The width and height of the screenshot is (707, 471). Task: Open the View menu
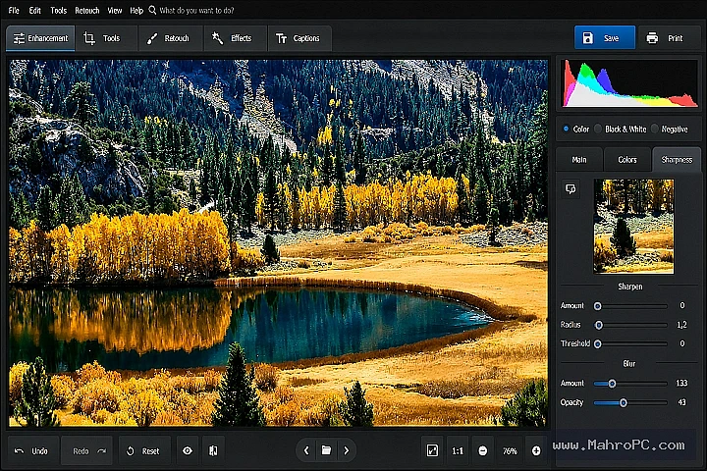click(115, 10)
